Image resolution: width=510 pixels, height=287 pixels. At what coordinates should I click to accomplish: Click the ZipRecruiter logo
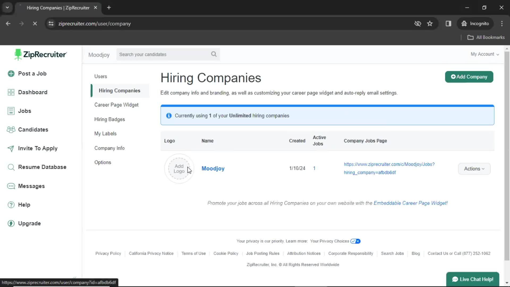point(41,54)
